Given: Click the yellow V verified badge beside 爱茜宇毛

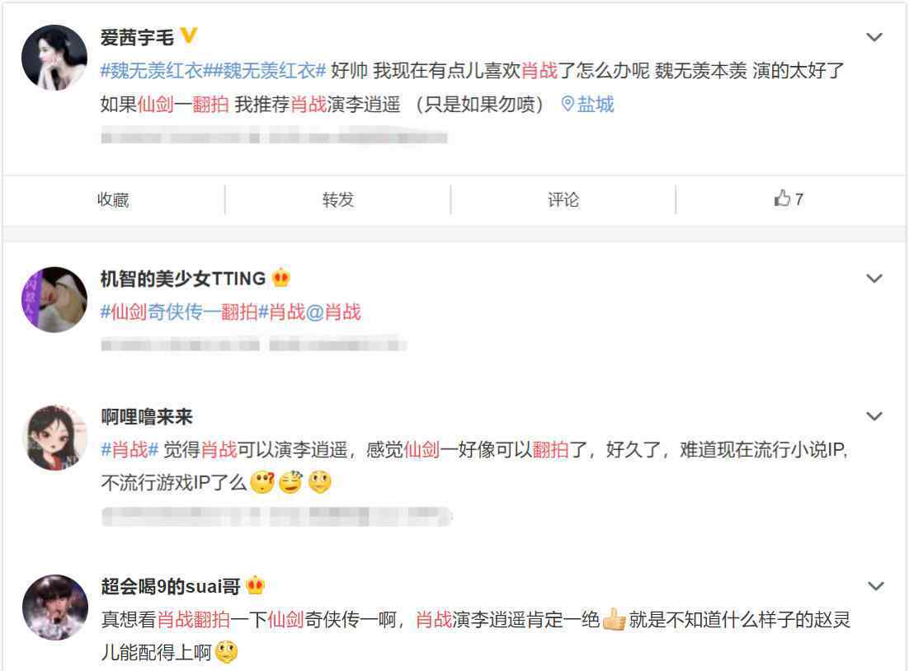Looking at the screenshot, I should click(x=189, y=36).
